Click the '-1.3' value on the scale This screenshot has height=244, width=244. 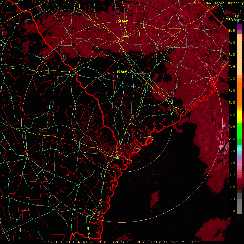(x=231, y=199)
